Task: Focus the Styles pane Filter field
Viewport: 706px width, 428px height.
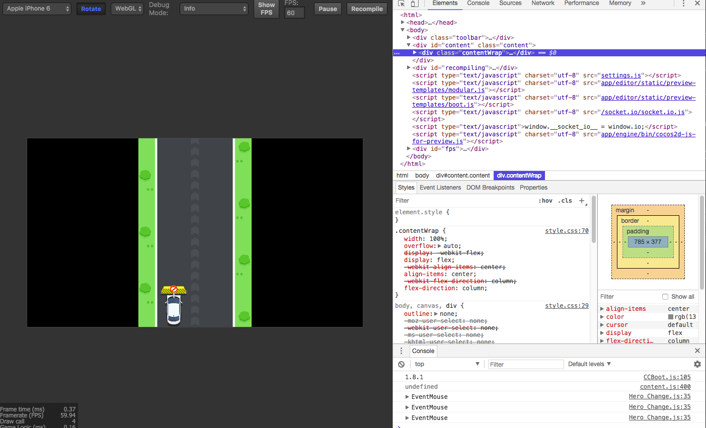Action: click(464, 201)
